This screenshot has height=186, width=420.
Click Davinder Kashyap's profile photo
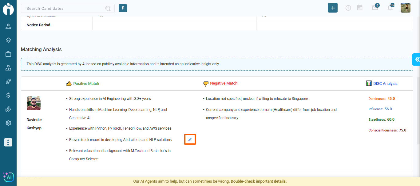(34, 103)
